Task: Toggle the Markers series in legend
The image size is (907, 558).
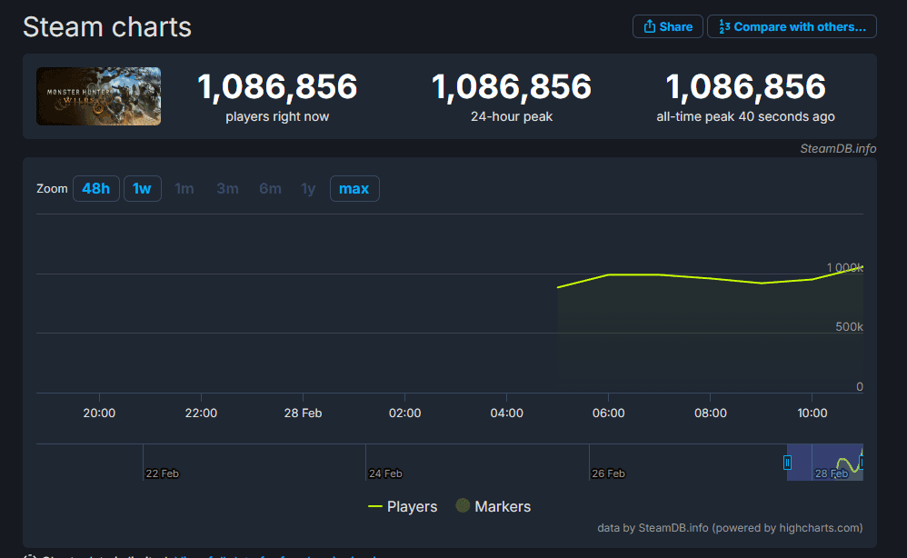Action: coord(493,506)
